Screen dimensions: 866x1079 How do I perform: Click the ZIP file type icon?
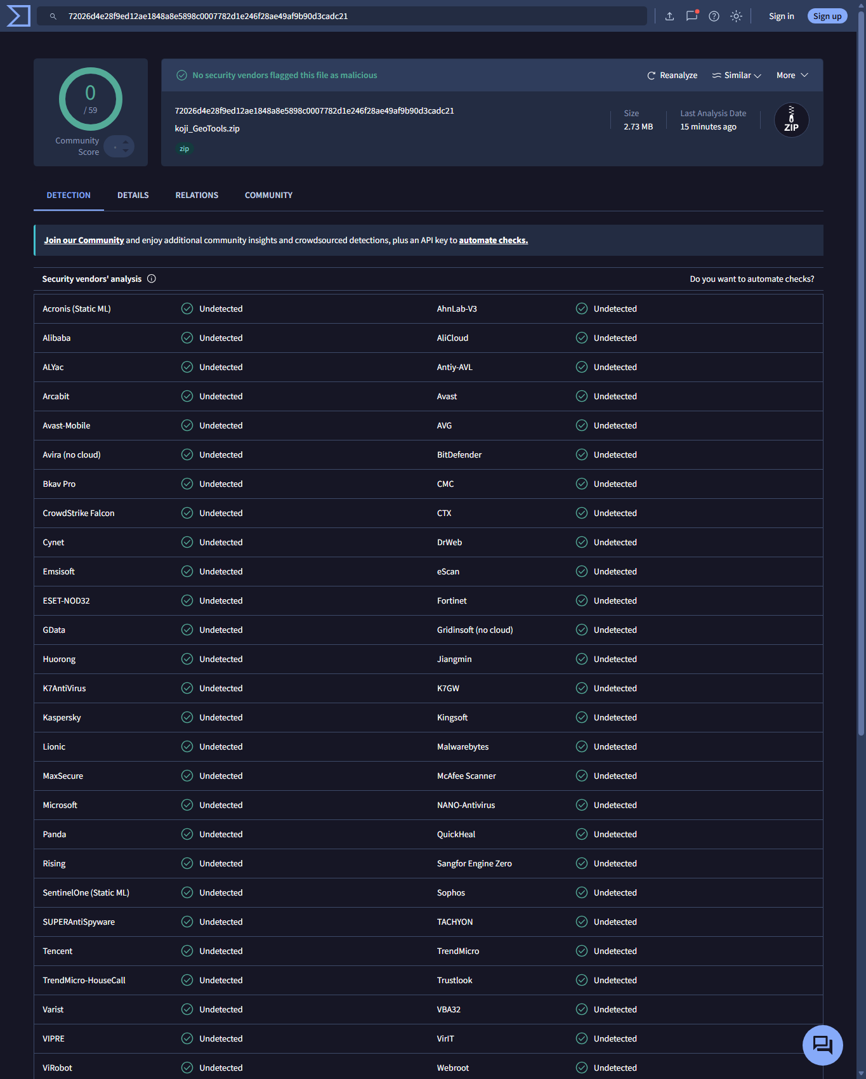(x=791, y=120)
